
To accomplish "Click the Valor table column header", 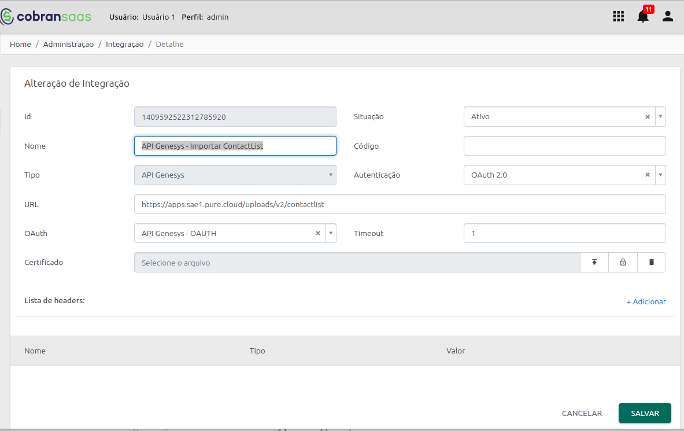I will pyautogui.click(x=456, y=351).
